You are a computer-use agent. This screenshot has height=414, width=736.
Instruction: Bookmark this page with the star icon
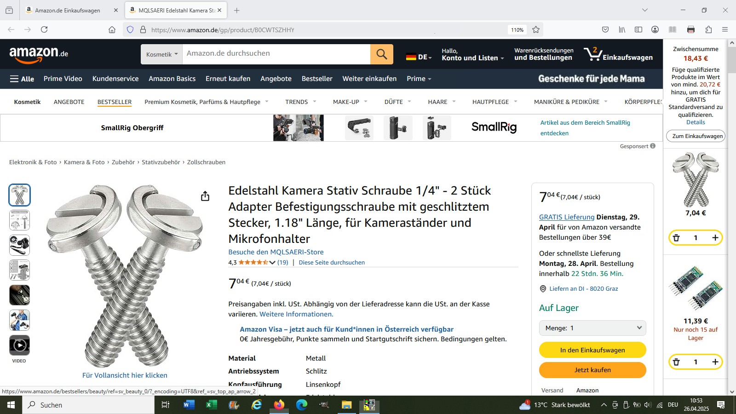[x=536, y=30]
